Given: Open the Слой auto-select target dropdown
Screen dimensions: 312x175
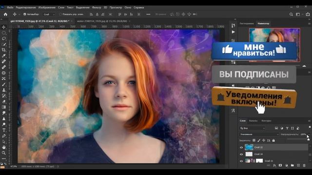Looking at the screenshot, I should click(x=49, y=14).
